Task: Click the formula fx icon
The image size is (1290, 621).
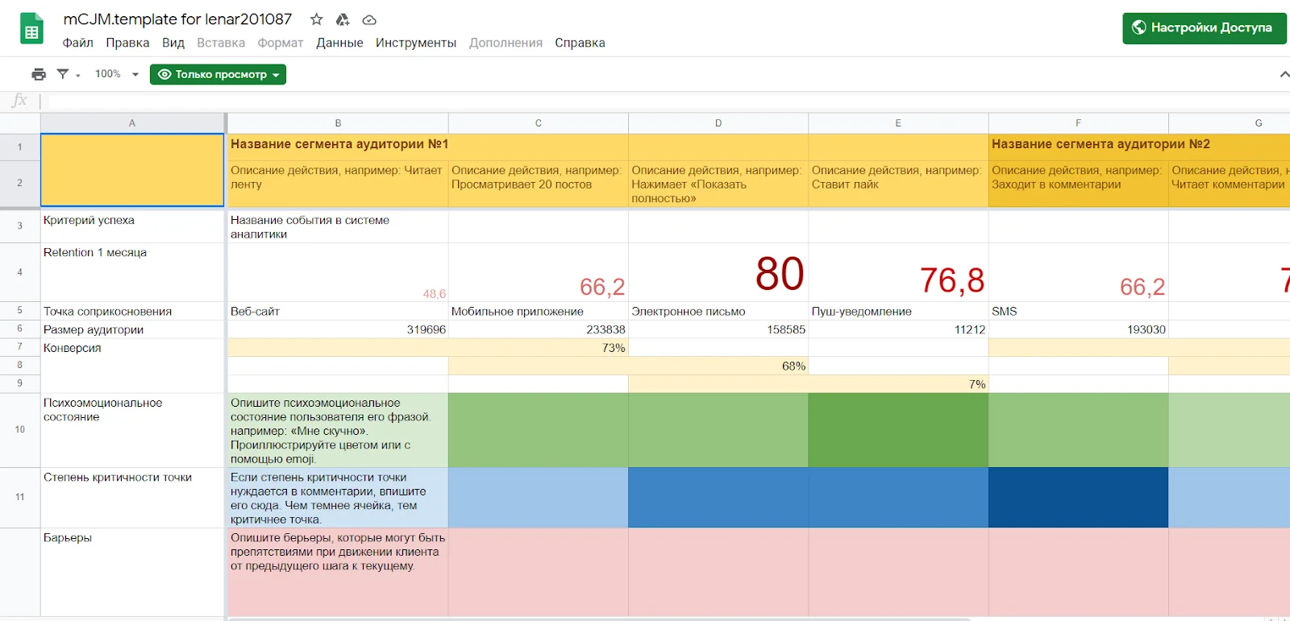Action: click(x=19, y=101)
